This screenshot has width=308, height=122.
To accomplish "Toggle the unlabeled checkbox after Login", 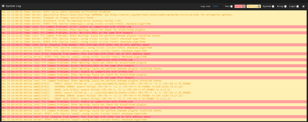I will [x=303, y=6].
